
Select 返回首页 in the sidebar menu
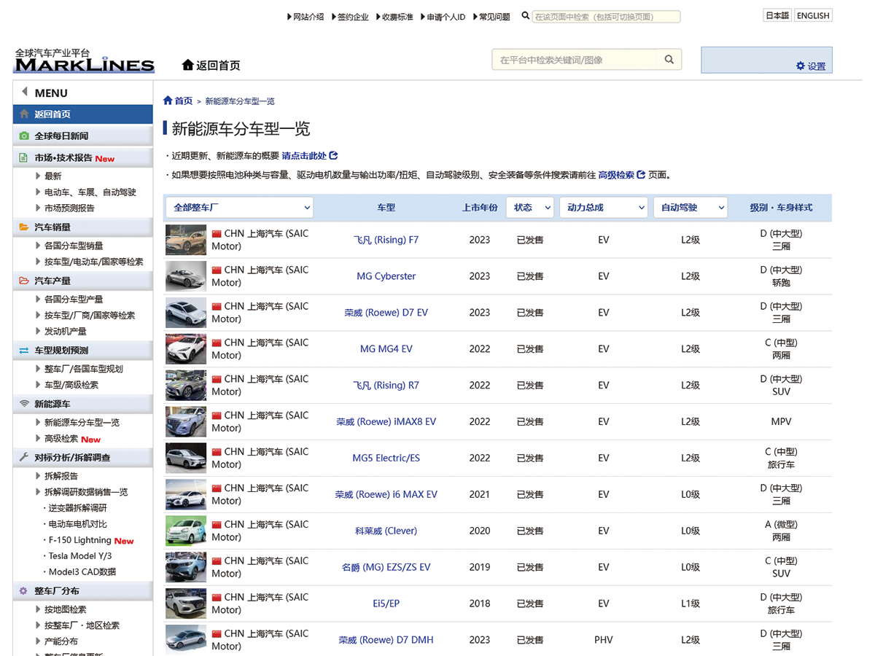pyautogui.click(x=83, y=114)
